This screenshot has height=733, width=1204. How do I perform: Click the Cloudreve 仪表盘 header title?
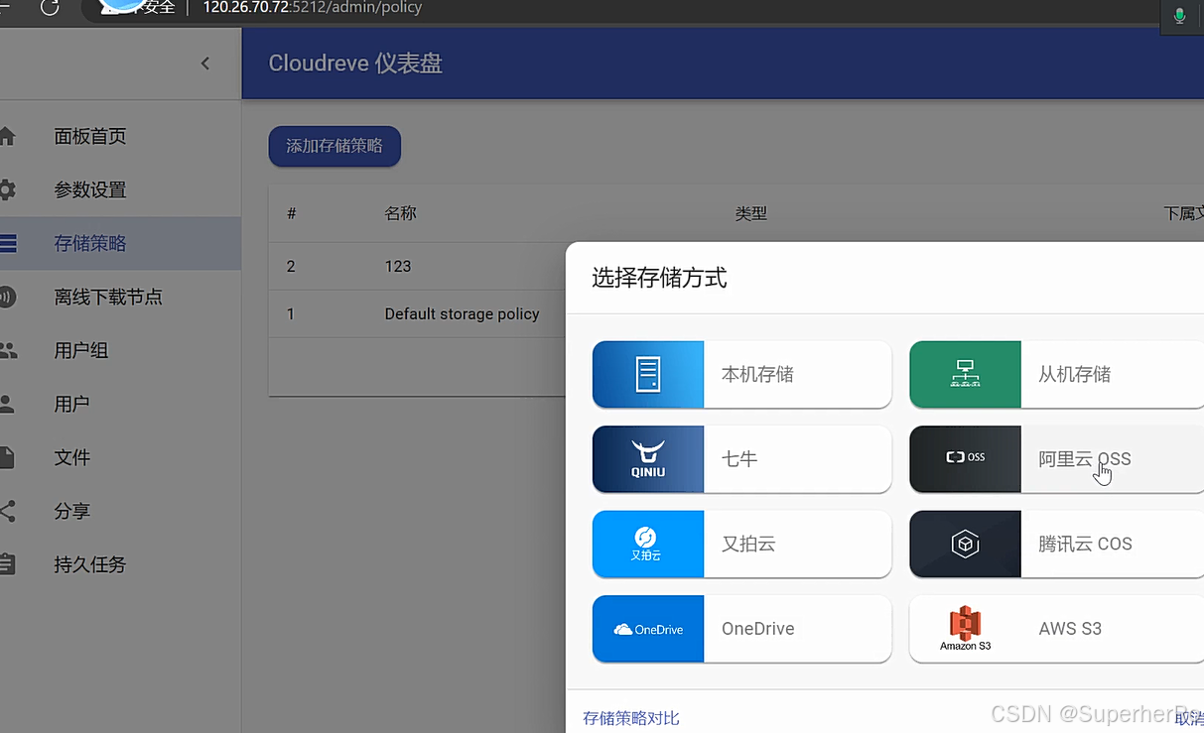[355, 63]
